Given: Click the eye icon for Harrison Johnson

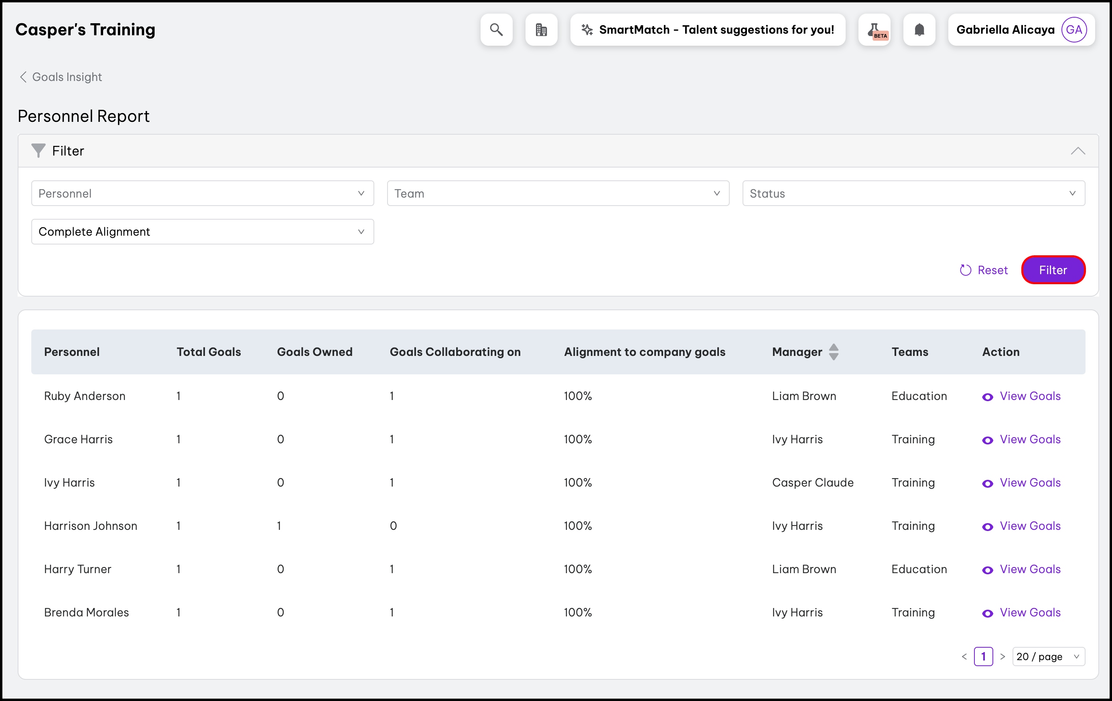Looking at the screenshot, I should tap(987, 527).
